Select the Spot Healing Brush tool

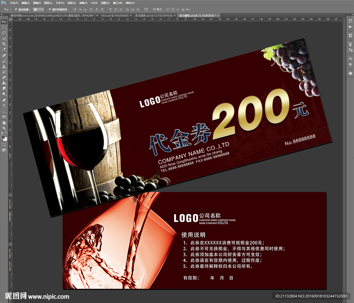point(4,55)
